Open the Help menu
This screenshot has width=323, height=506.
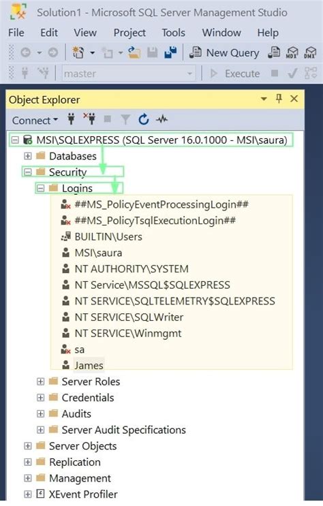[268, 33]
